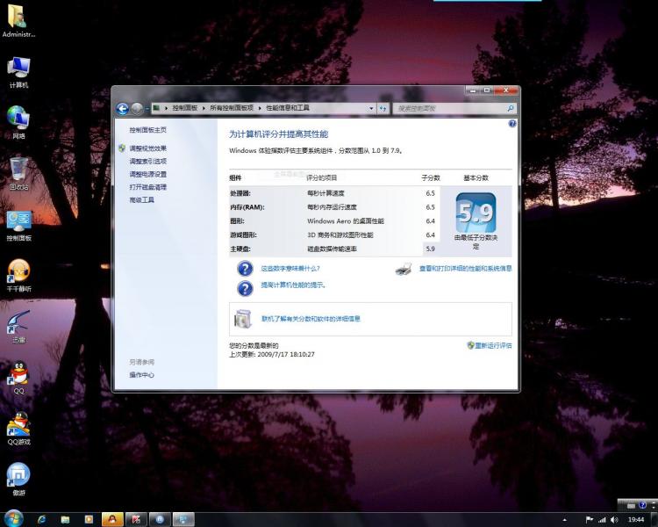Viewport: 658px width, 527px height.
Task: Expand the breadcrumb arrow before 控制面板
Action: pyautogui.click(x=166, y=108)
